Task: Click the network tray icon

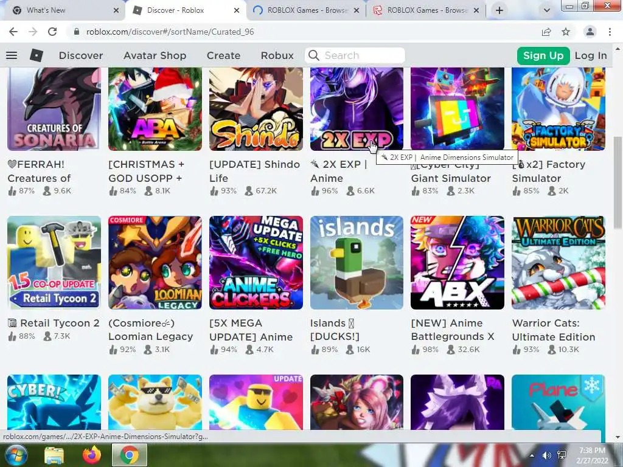Action: tap(562, 455)
